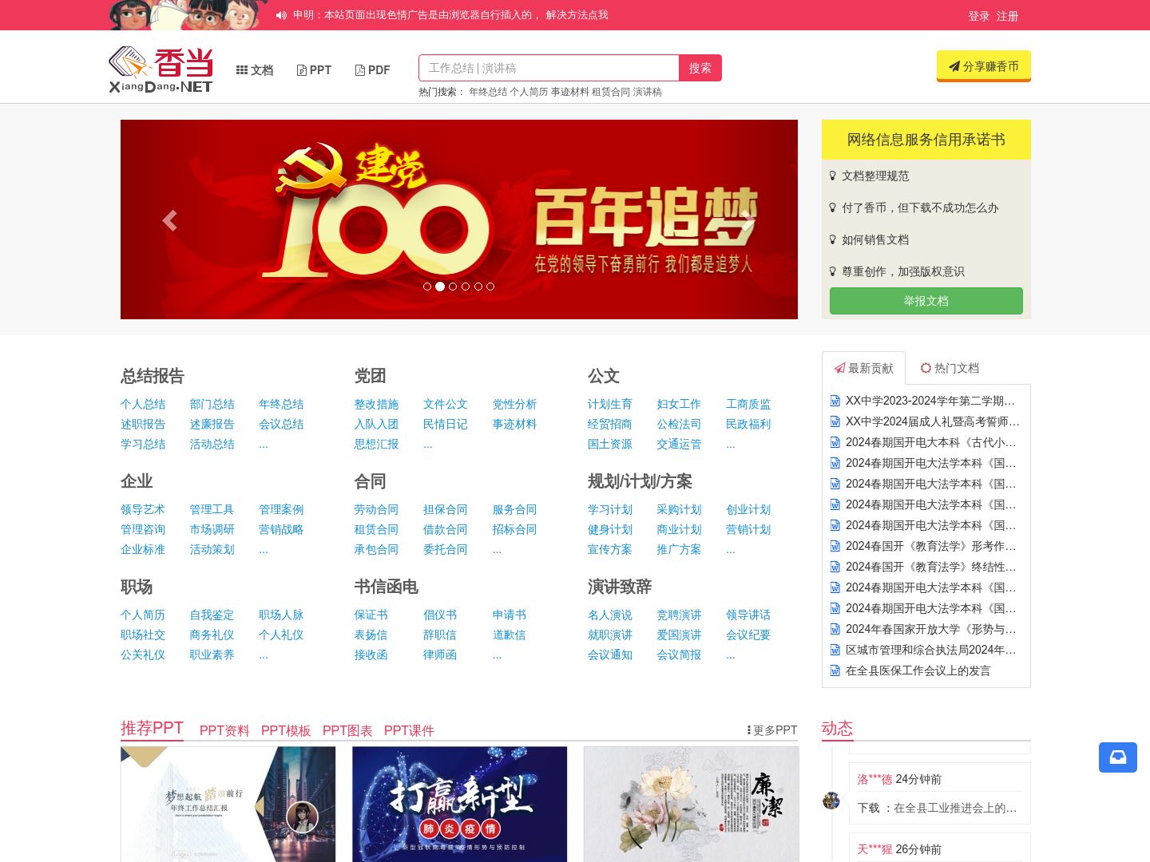Click lightbulb icon beside 付了香币
Viewport: 1150px width, 862px height.
tap(833, 208)
